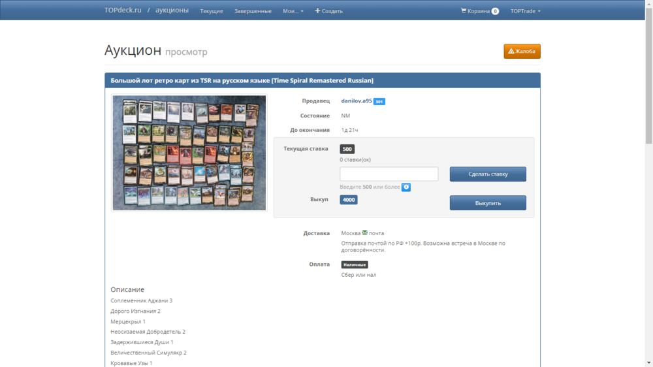The height and width of the screenshot is (367, 653).
Task: Open the card lot photo thumbnail
Action: coord(189,153)
